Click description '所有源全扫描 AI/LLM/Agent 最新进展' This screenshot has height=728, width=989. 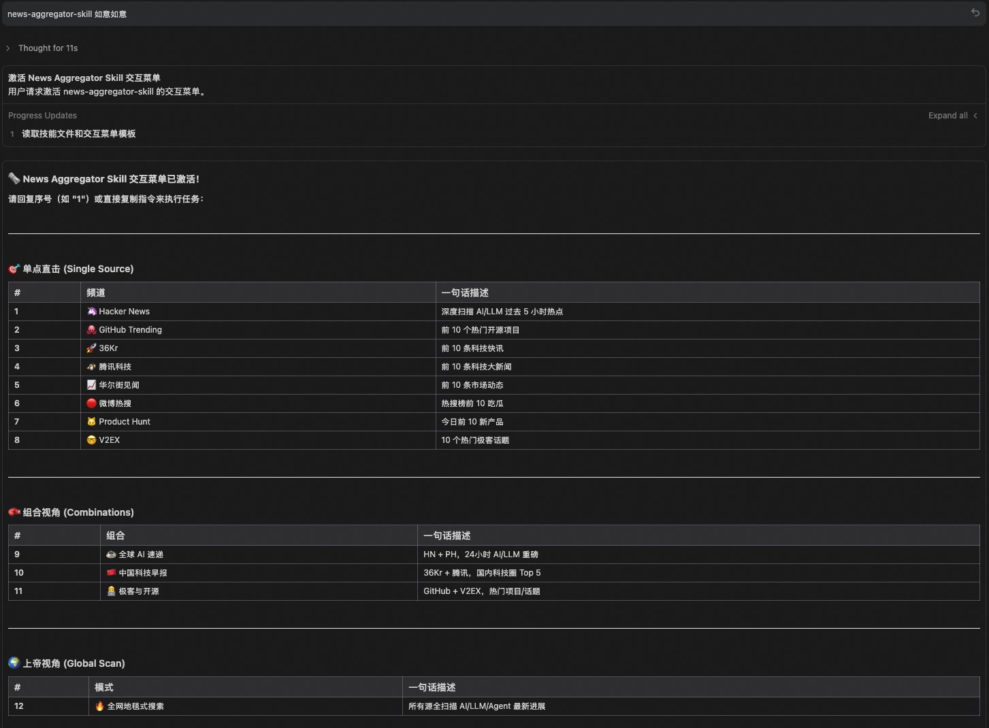tap(476, 706)
